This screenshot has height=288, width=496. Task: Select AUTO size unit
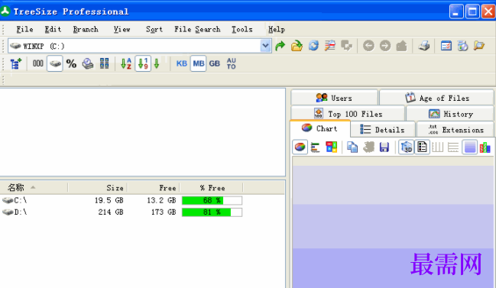tap(232, 63)
